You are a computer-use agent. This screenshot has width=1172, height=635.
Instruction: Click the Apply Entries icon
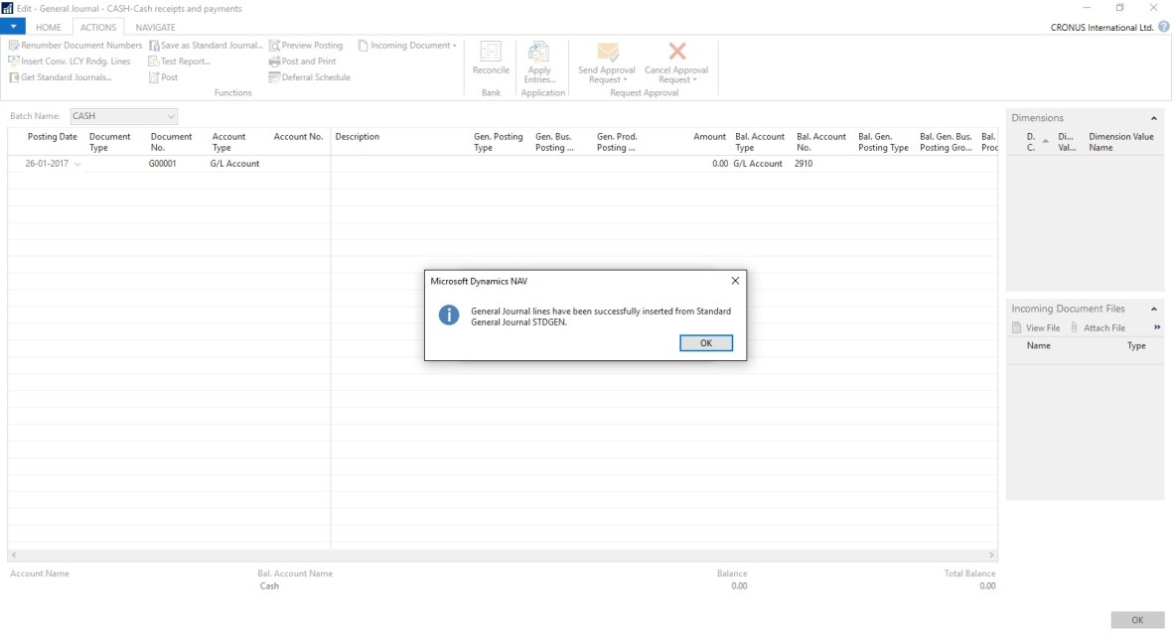tap(539, 53)
